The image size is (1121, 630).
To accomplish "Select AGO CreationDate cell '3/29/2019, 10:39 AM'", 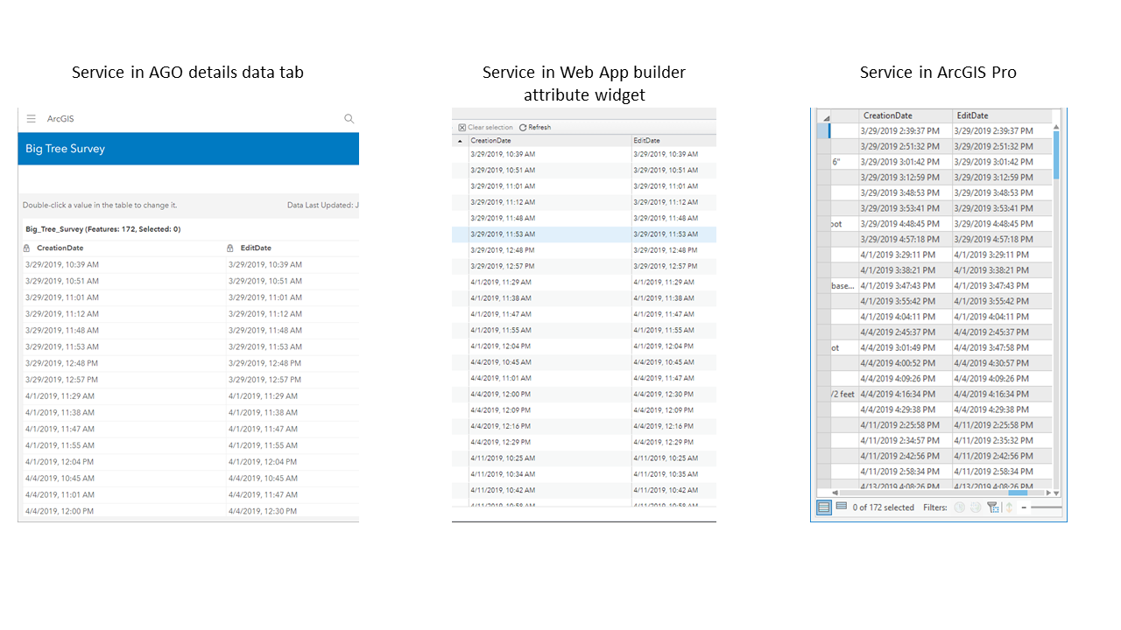I will click(x=61, y=264).
